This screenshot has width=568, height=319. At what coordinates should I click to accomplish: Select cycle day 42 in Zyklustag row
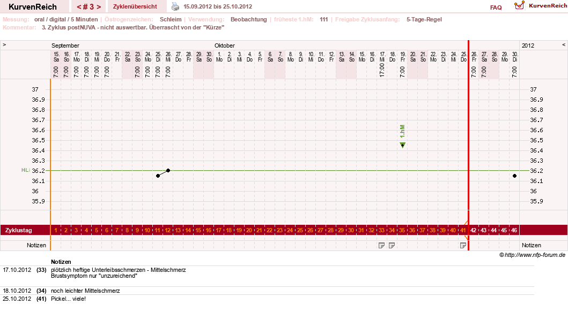(474, 230)
